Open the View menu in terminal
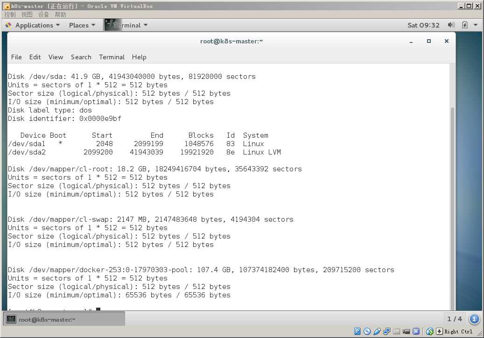The image size is (484, 338). tap(56, 57)
